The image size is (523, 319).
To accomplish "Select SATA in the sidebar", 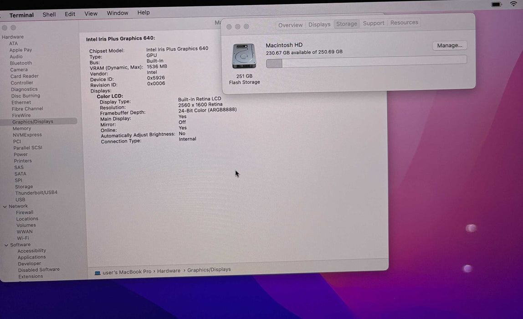I will [21, 174].
